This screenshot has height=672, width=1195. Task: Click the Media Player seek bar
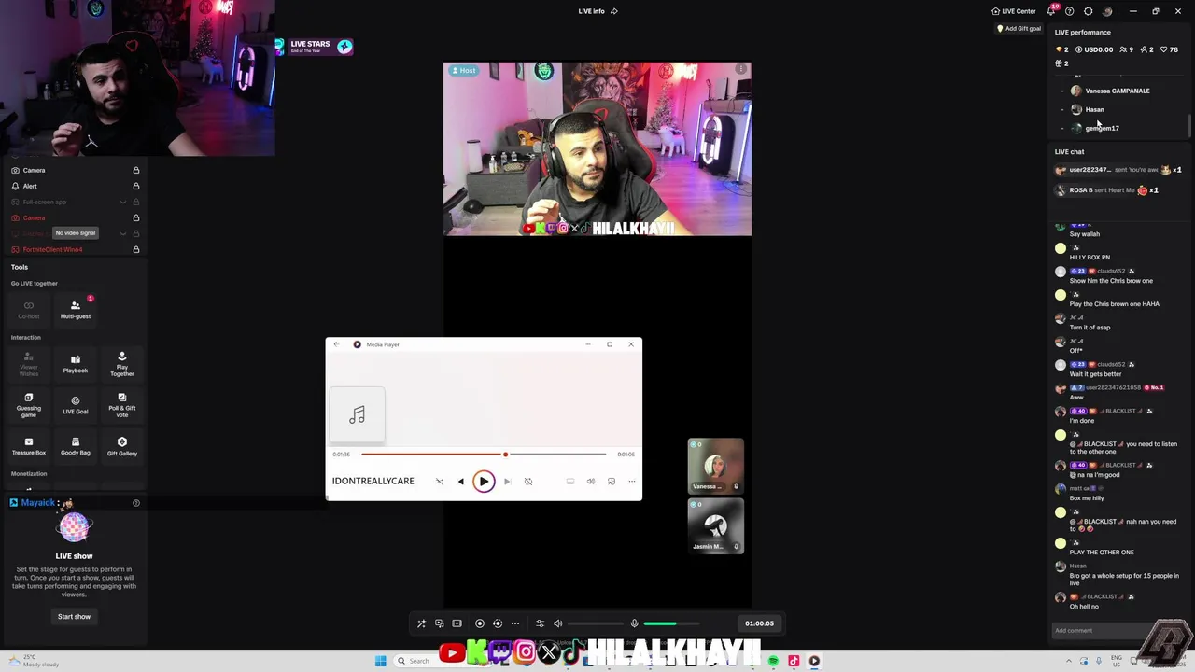point(484,455)
